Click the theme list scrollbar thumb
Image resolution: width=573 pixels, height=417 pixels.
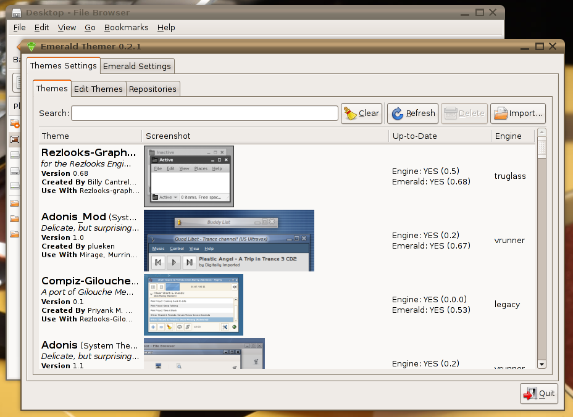pos(542,148)
